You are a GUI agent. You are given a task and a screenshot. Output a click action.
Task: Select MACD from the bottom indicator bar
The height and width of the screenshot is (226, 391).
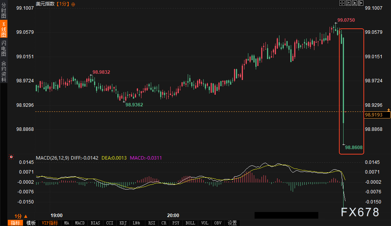(x=80, y=223)
